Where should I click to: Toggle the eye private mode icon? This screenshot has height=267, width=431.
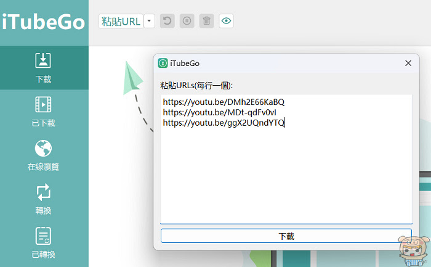click(226, 21)
